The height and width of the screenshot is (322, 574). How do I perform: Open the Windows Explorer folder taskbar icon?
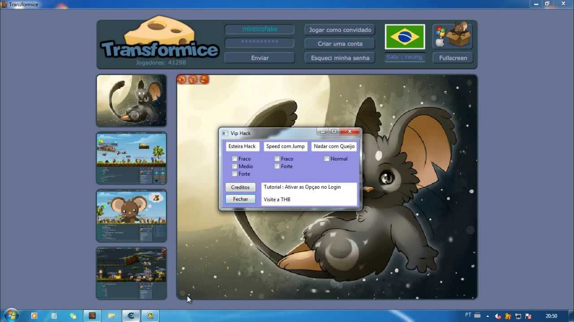(x=112, y=316)
